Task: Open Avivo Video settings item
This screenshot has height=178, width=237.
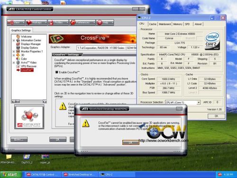Action: pos(28,63)
